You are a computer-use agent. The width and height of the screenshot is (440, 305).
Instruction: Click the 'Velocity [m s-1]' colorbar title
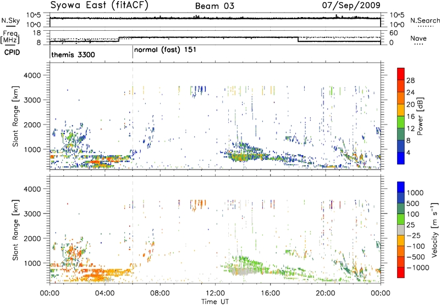pyautogui.click(x=435, y=230)
